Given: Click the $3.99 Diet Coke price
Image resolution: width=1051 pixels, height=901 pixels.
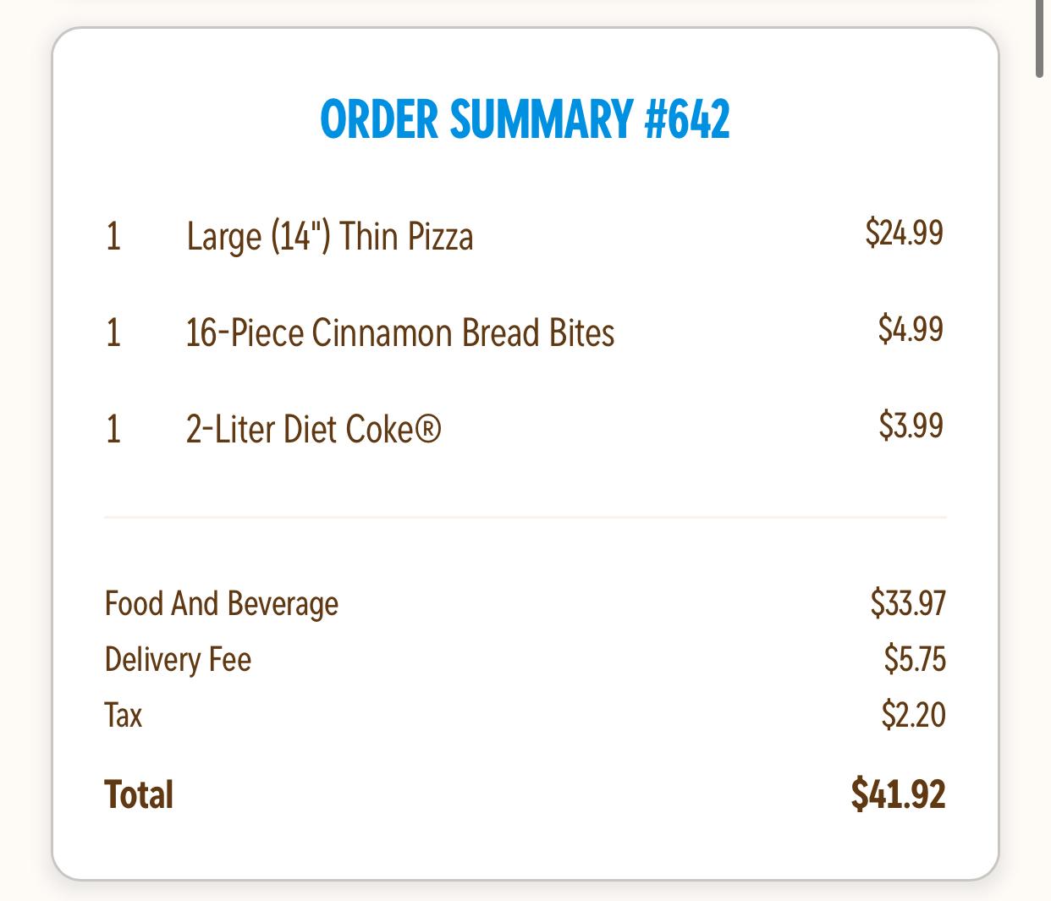Looking at the screenshot, I should point(911,425).
